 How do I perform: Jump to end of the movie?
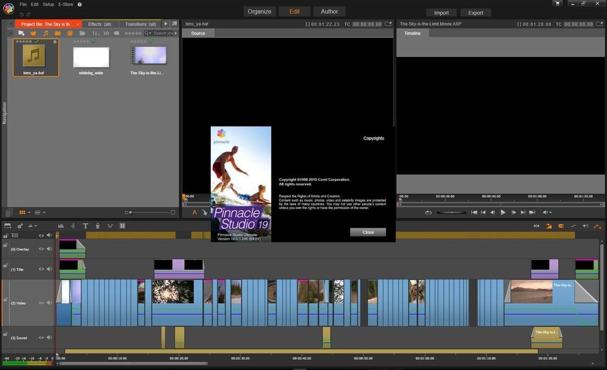(x=532, y=213)
